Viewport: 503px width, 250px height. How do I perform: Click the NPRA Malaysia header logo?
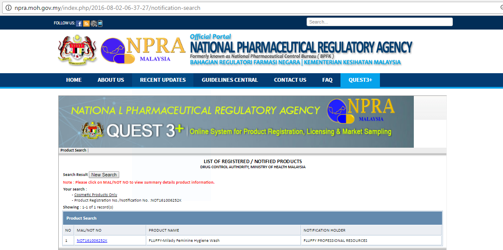[143, 50]
